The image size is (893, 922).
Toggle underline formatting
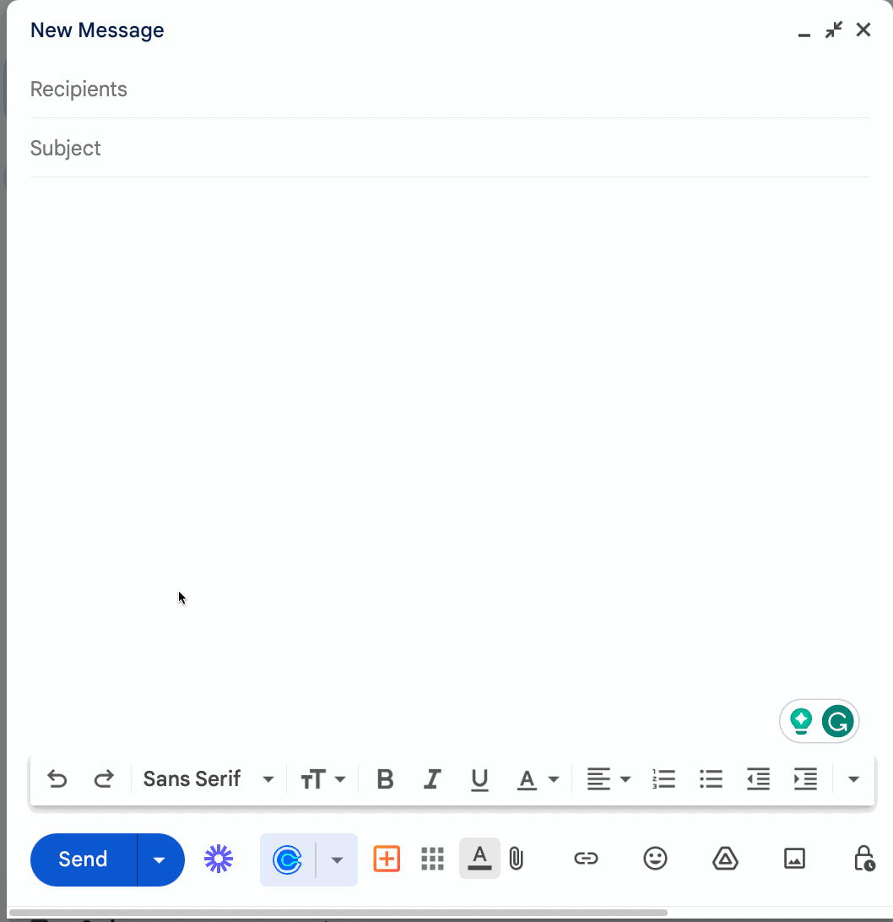479,778
